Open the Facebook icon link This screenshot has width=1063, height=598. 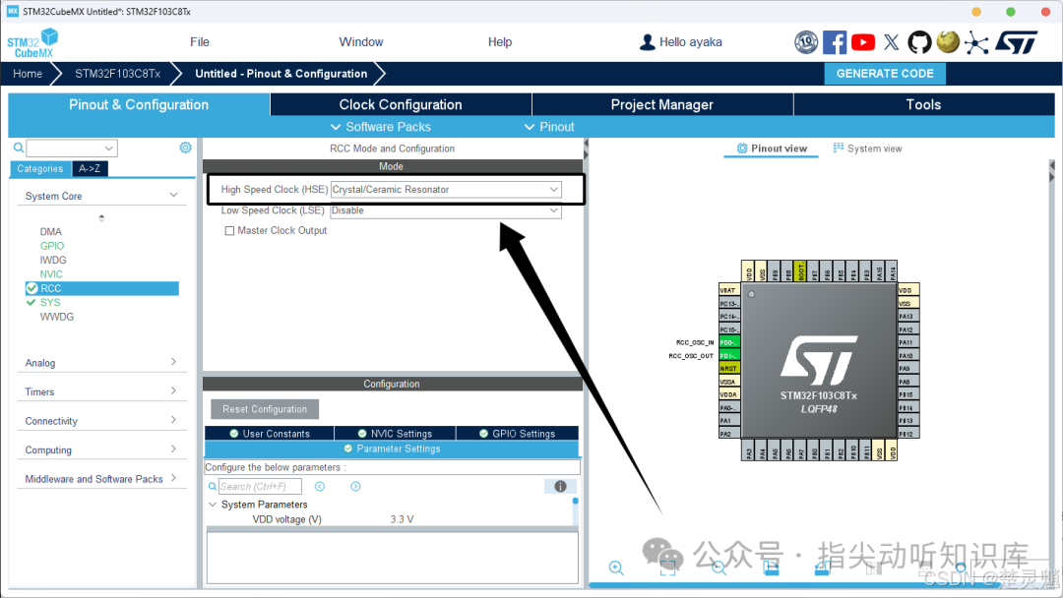pos(835,42)
